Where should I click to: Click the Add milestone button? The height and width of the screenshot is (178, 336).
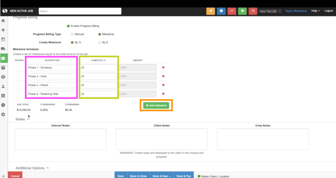[x=156, y=106]
